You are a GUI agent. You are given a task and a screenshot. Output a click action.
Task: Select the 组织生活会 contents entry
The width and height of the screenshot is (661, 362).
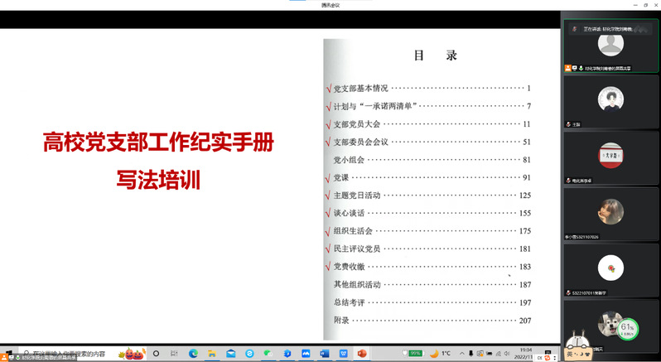[353, 231]
